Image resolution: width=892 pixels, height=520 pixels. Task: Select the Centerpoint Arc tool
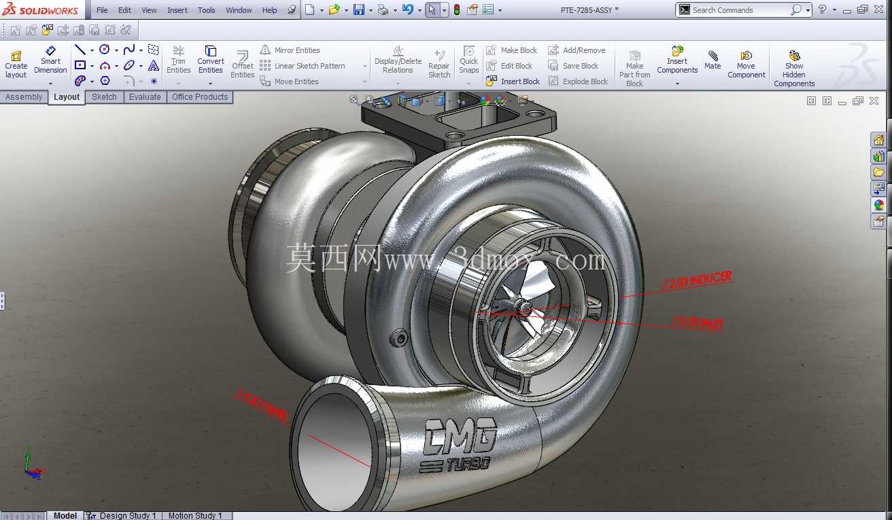click(105, 65)
